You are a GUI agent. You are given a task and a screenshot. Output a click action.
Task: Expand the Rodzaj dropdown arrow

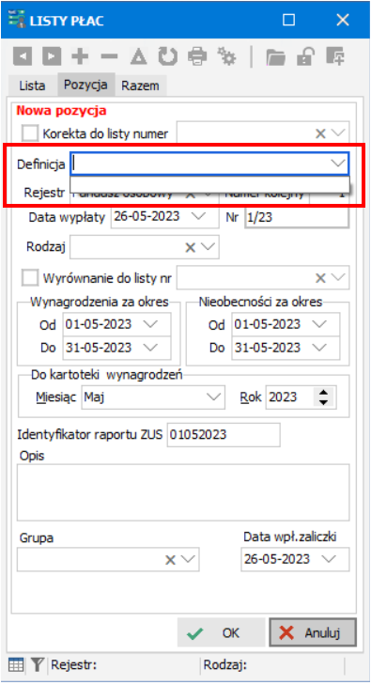click(x=209, y=247)
